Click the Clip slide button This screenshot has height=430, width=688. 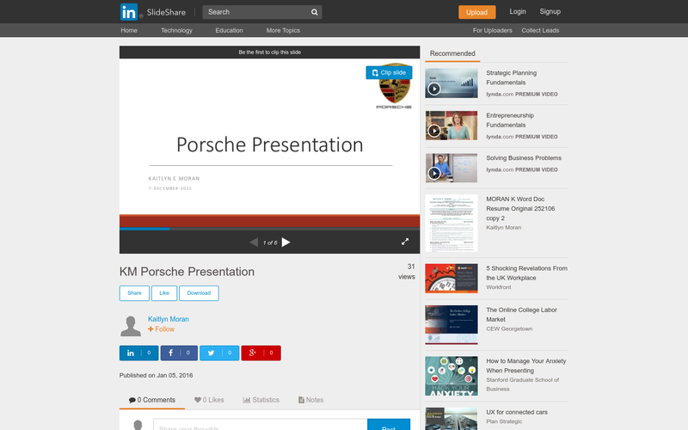tap(389, 72)
